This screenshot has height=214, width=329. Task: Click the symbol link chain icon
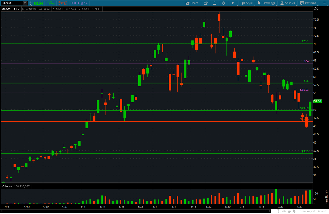(x=30, y=3)
